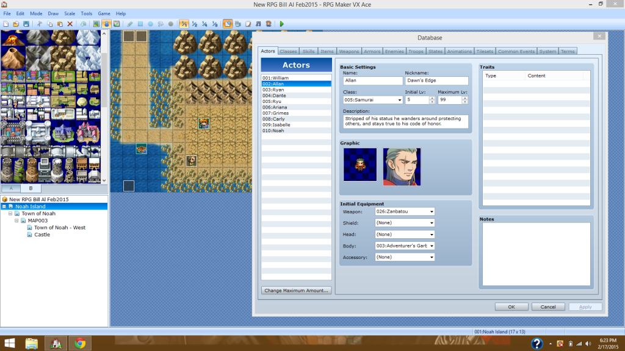The width and height of the screenshot is (625, 351).
Task: Click the Delete red X toolbar icon
Action: [70, 24]
